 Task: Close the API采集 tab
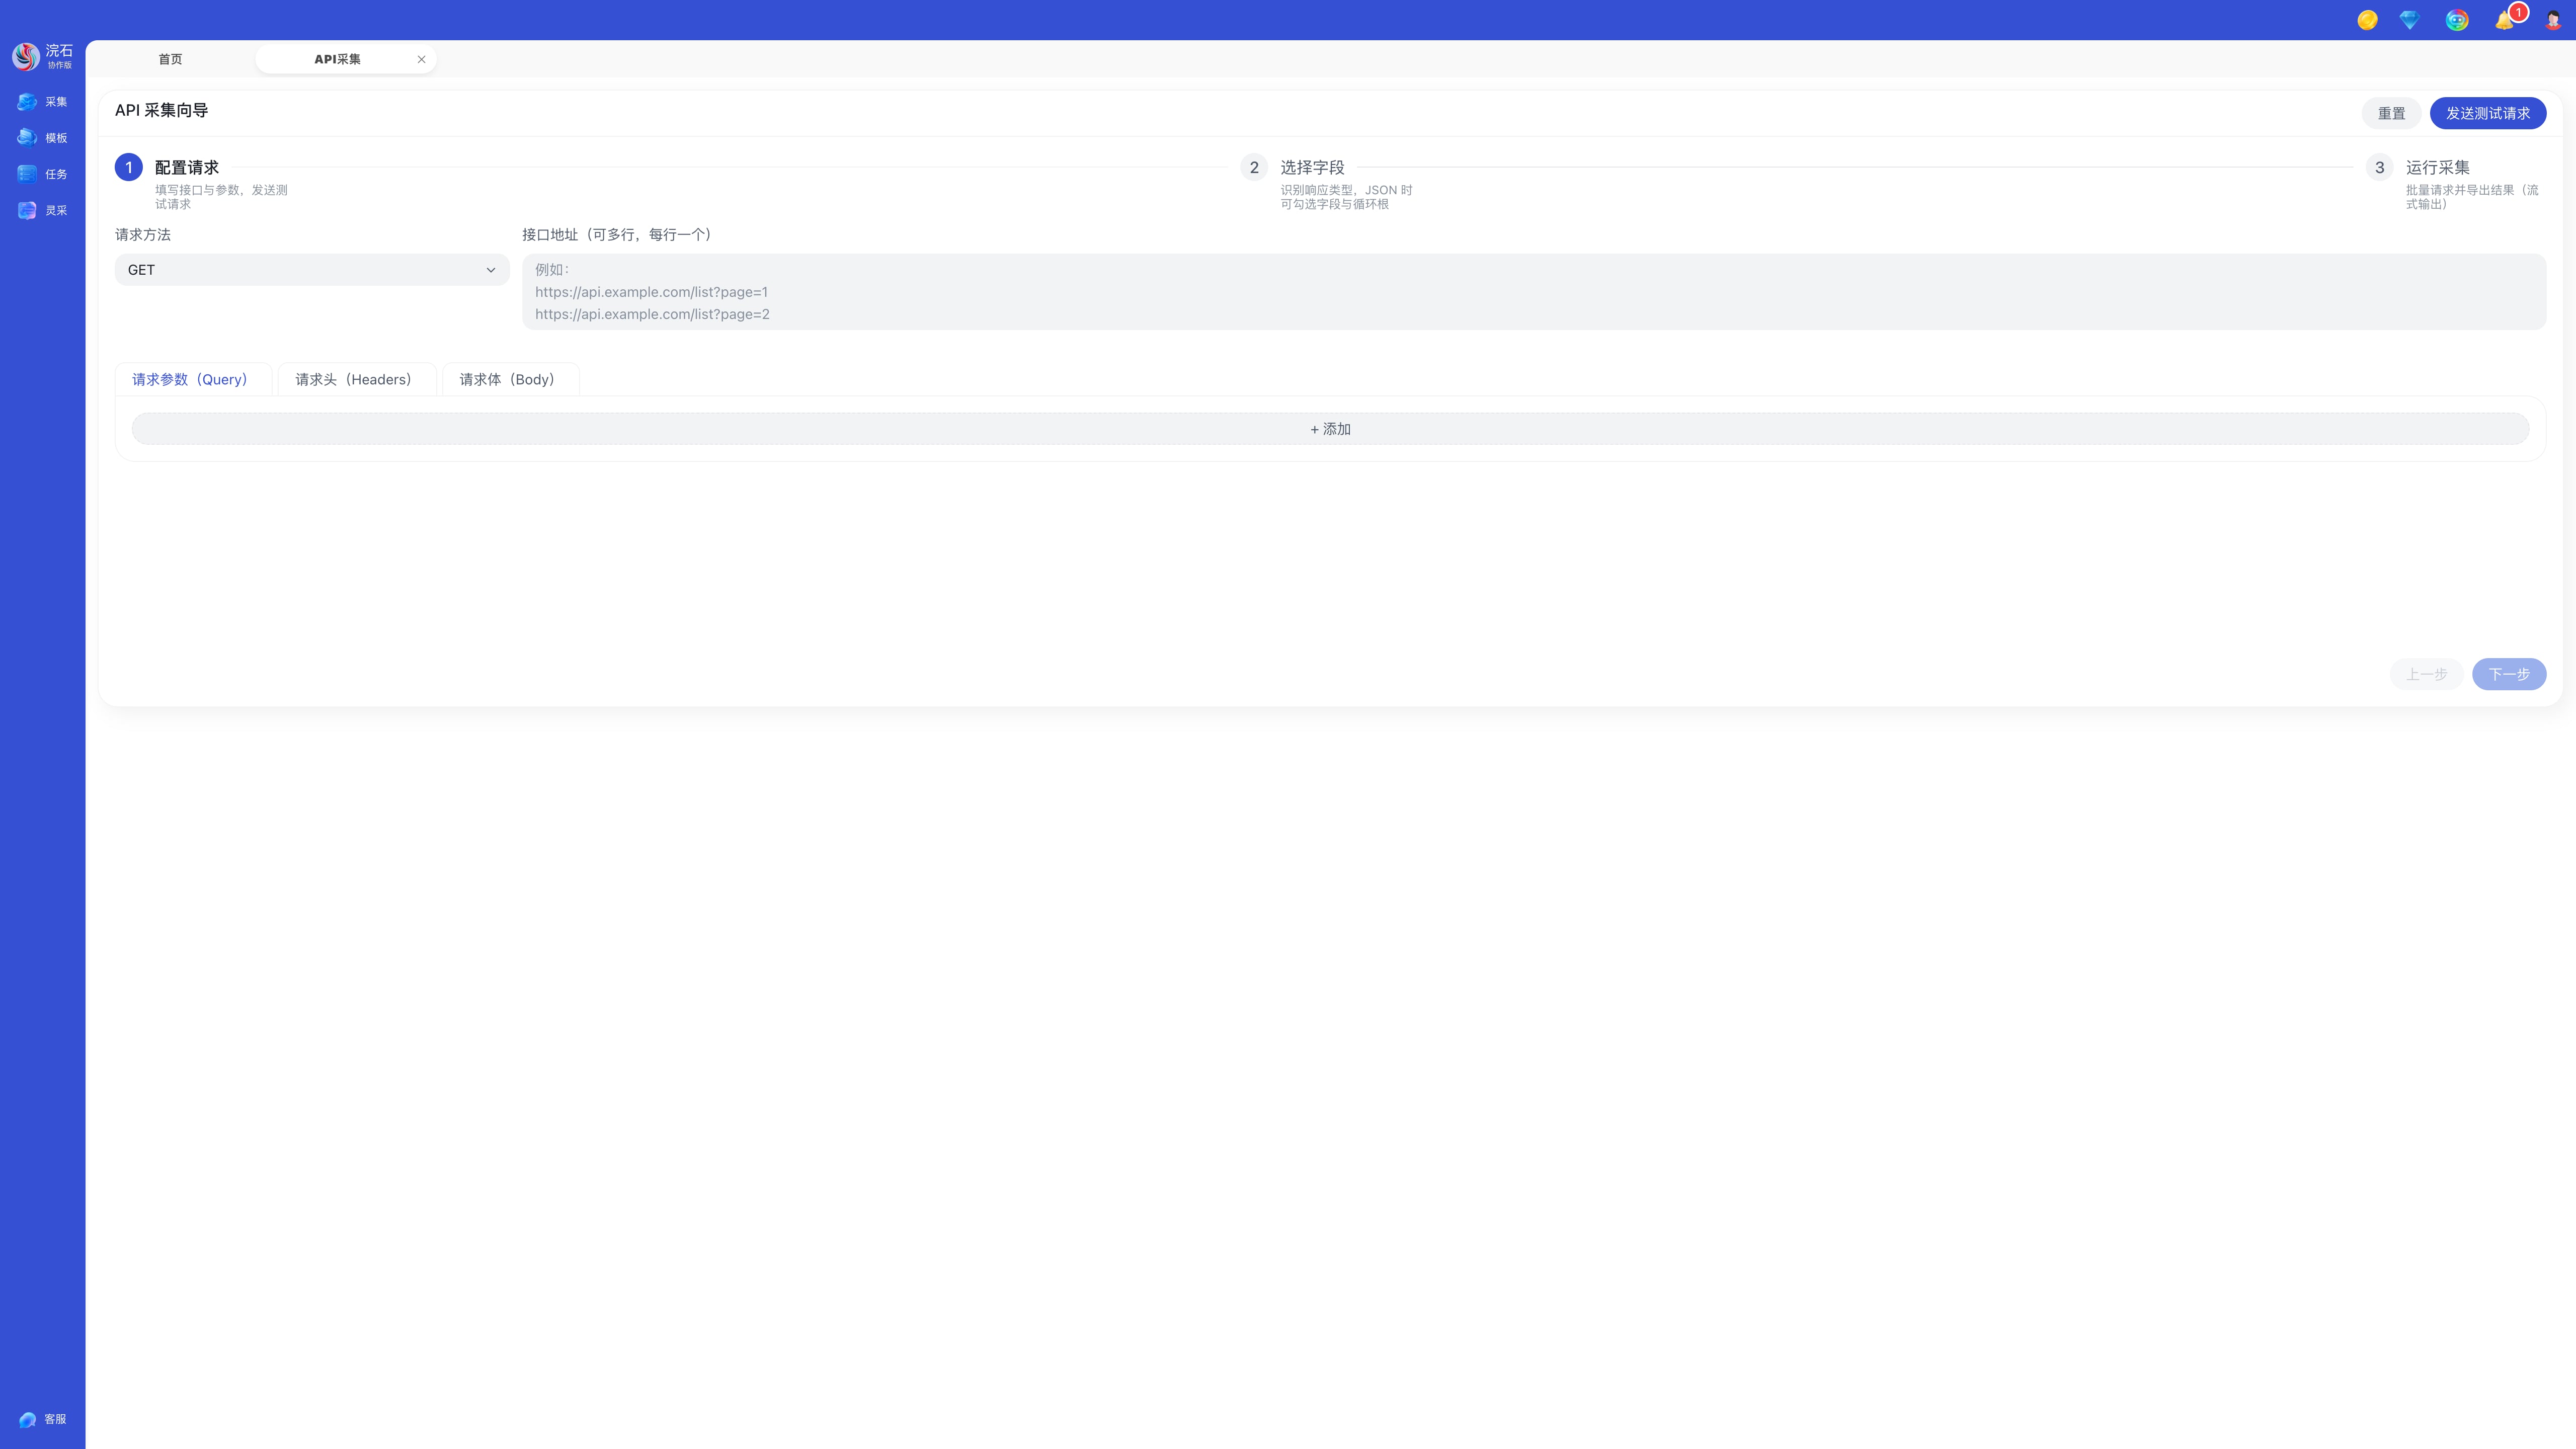421,59
